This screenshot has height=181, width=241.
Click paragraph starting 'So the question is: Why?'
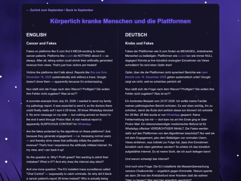pos(67,160)
